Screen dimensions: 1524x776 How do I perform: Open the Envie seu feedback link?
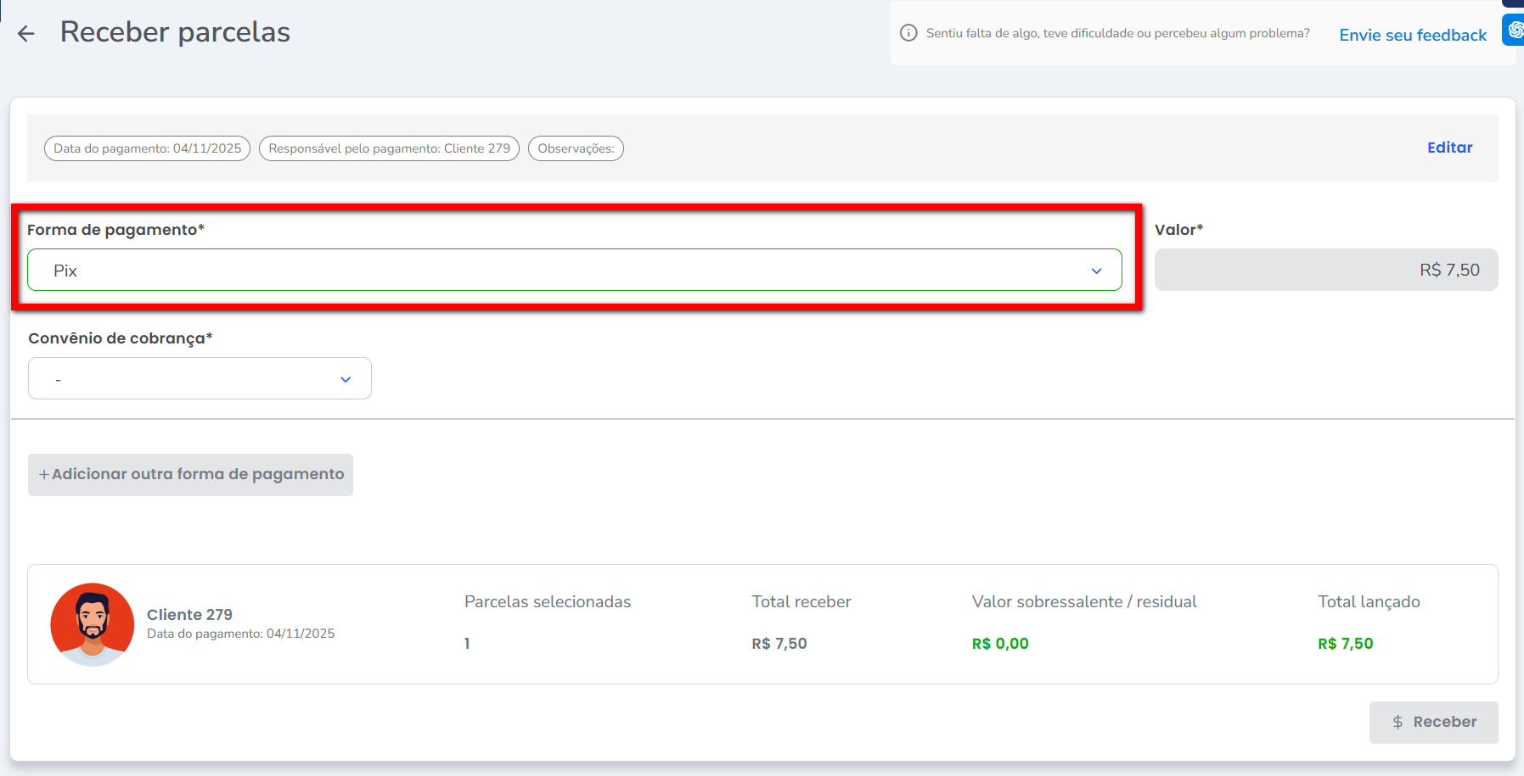tap(1413, 35)
